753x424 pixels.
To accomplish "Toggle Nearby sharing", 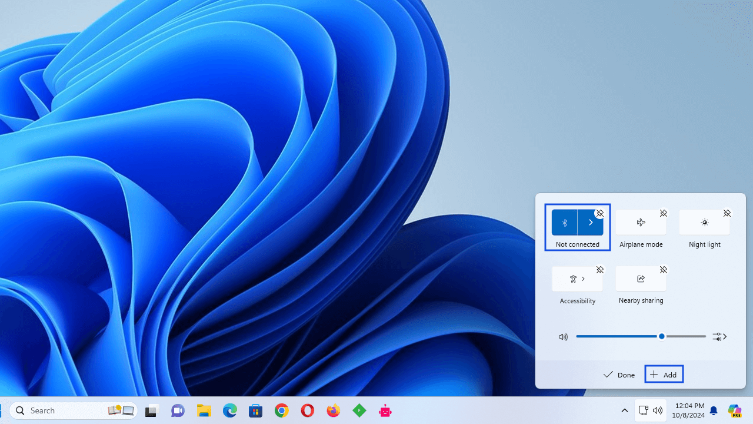I will tap(641, 279).
